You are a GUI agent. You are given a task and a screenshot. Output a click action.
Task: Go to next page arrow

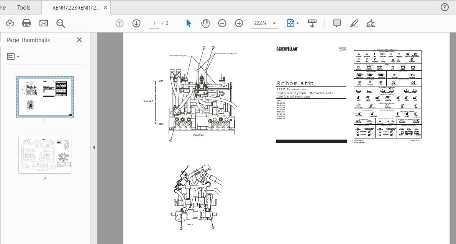coord(136,23)
